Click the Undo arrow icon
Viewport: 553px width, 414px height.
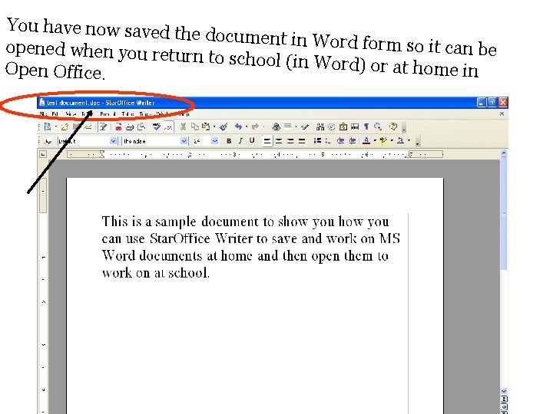pyautogui.click(x=238, y=127)
